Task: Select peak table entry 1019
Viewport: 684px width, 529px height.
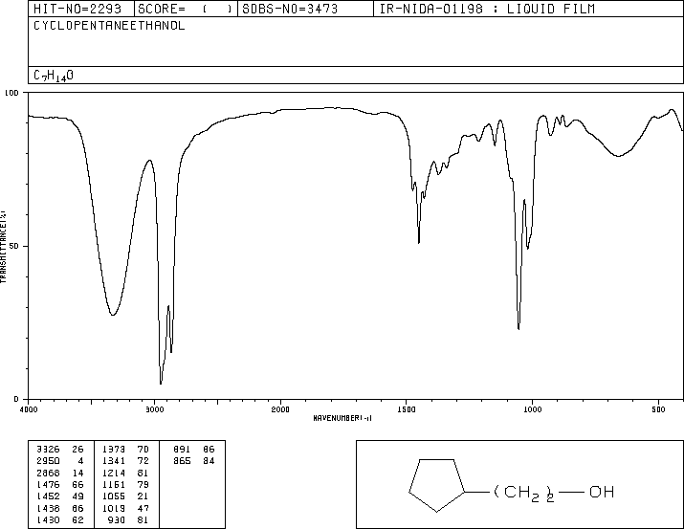Action: pyautogui.click(x=125, y=508)
